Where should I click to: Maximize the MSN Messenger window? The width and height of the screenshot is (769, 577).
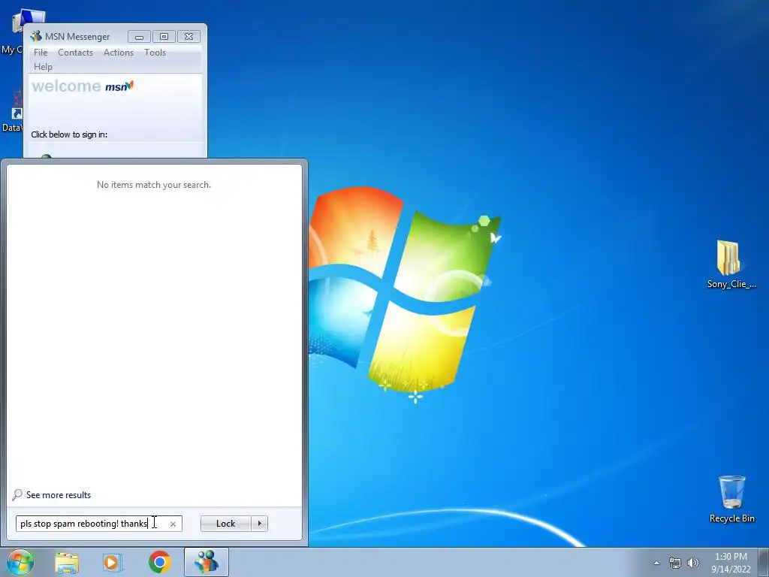pos(164,36)
